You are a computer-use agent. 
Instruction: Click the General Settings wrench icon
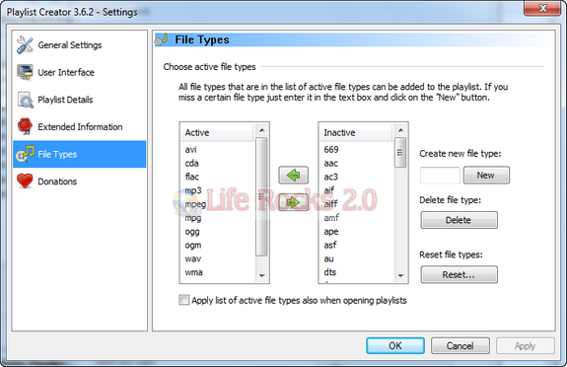tap(25, 44)
